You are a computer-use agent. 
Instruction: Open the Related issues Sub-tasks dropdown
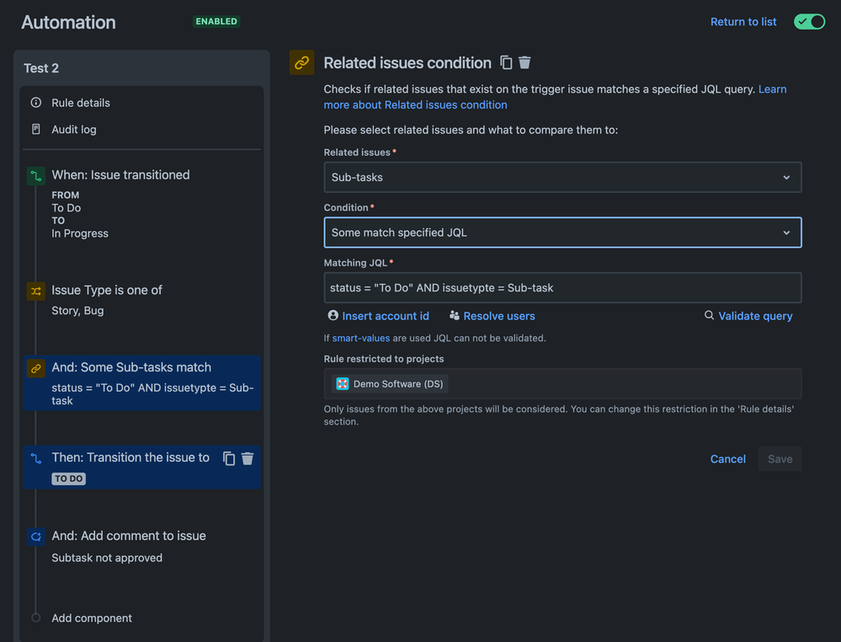pos(562,177)
